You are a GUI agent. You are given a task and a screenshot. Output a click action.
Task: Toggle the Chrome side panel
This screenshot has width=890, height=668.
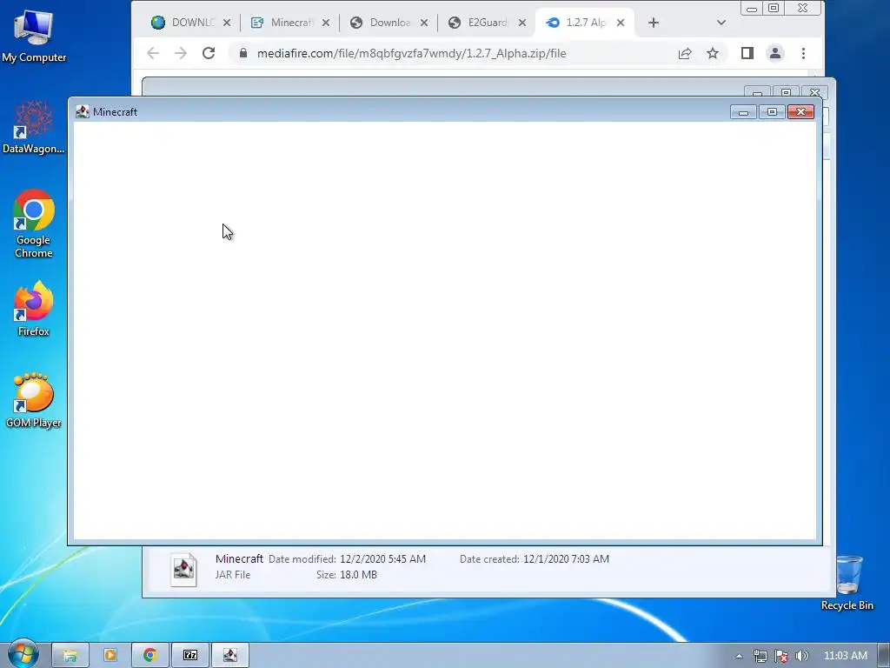pos(747,53)
